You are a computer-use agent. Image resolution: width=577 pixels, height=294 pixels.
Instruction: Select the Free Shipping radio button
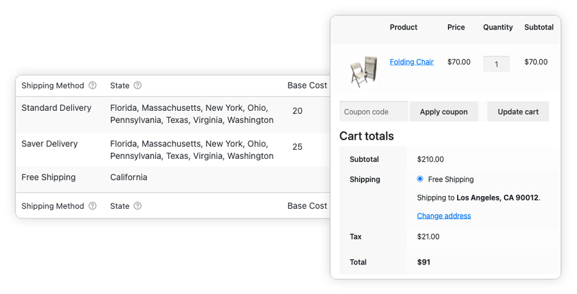pyautogui.click(x=420, y=179)
